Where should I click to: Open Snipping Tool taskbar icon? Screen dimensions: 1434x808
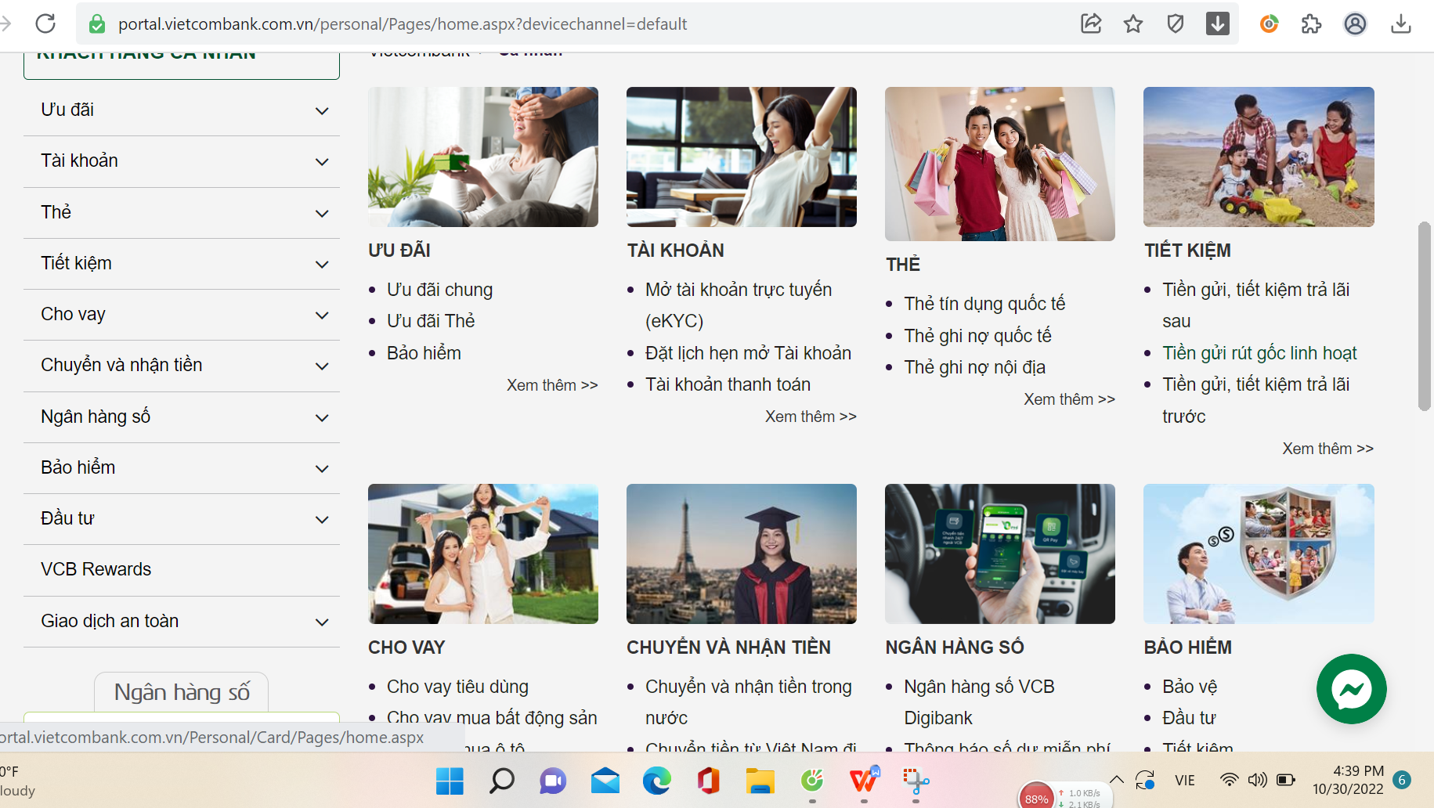pyautogui.click(x=916, y=781)
